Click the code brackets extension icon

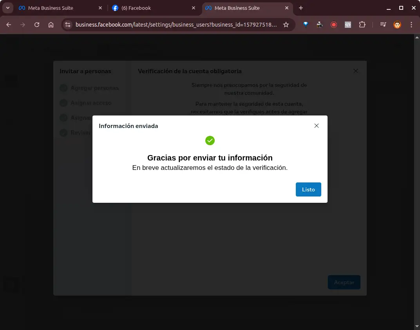point(348,25)
